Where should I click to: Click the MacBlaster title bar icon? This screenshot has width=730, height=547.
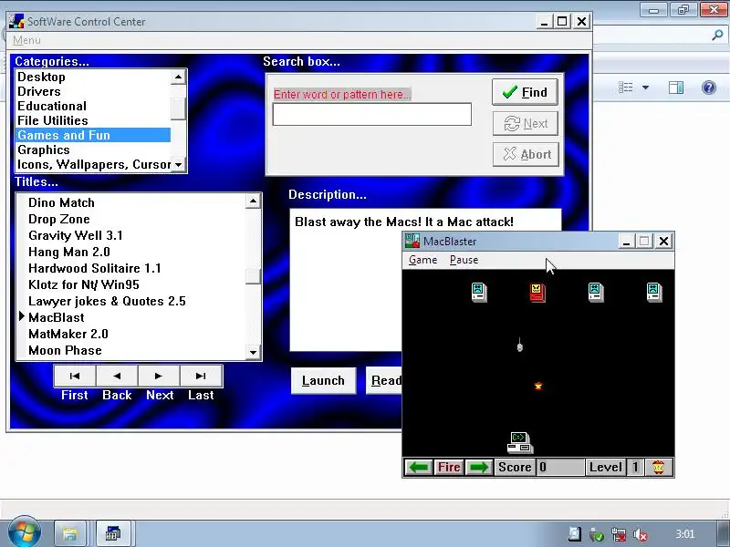point(412,241)
